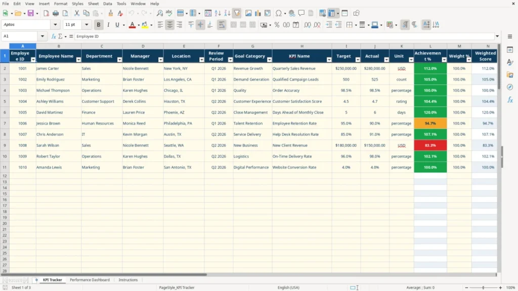Viewport: 518px width, 291px height.
Task: Click the Copy icon
Action: 86,13
